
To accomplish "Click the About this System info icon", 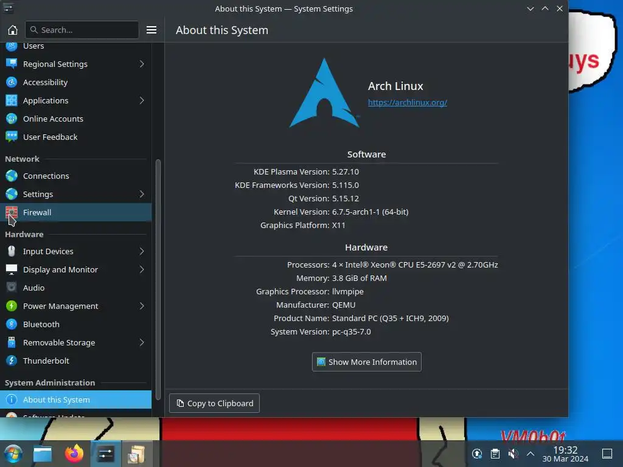I will (x=12, y=400).
